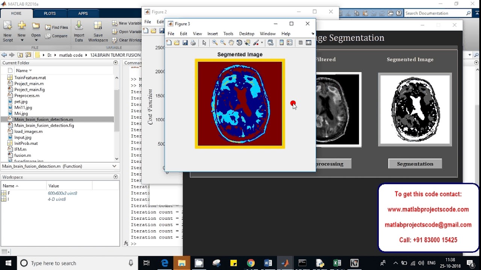This screenshot has width=481, height=270.
Task: Select Brush data tool in Figure 3
Action: [256, 43]
